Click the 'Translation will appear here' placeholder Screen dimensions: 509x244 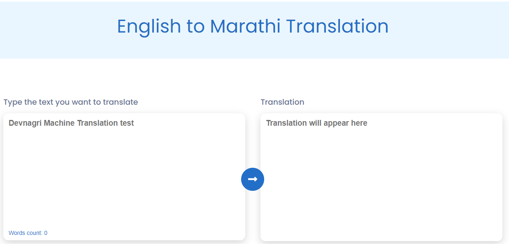pyautogui.click(x=316, y=123)
